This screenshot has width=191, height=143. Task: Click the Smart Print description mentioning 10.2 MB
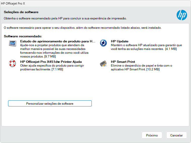click(x=141, y=67)
